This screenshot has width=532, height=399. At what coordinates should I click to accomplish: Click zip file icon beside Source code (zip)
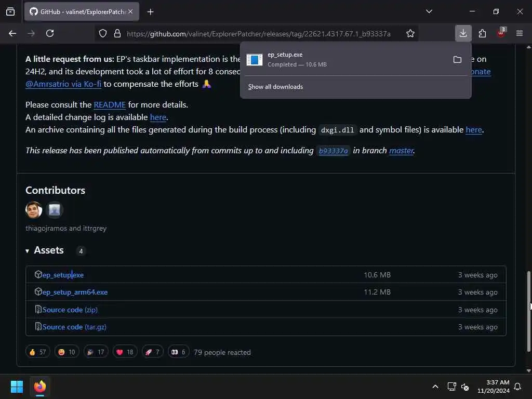(38, 309)
